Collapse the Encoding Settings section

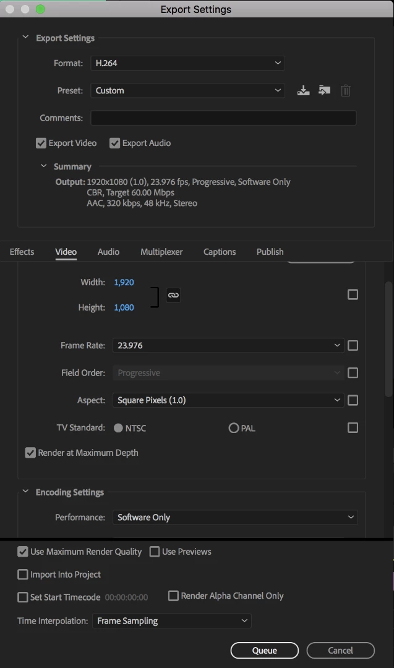pos(26,492)
